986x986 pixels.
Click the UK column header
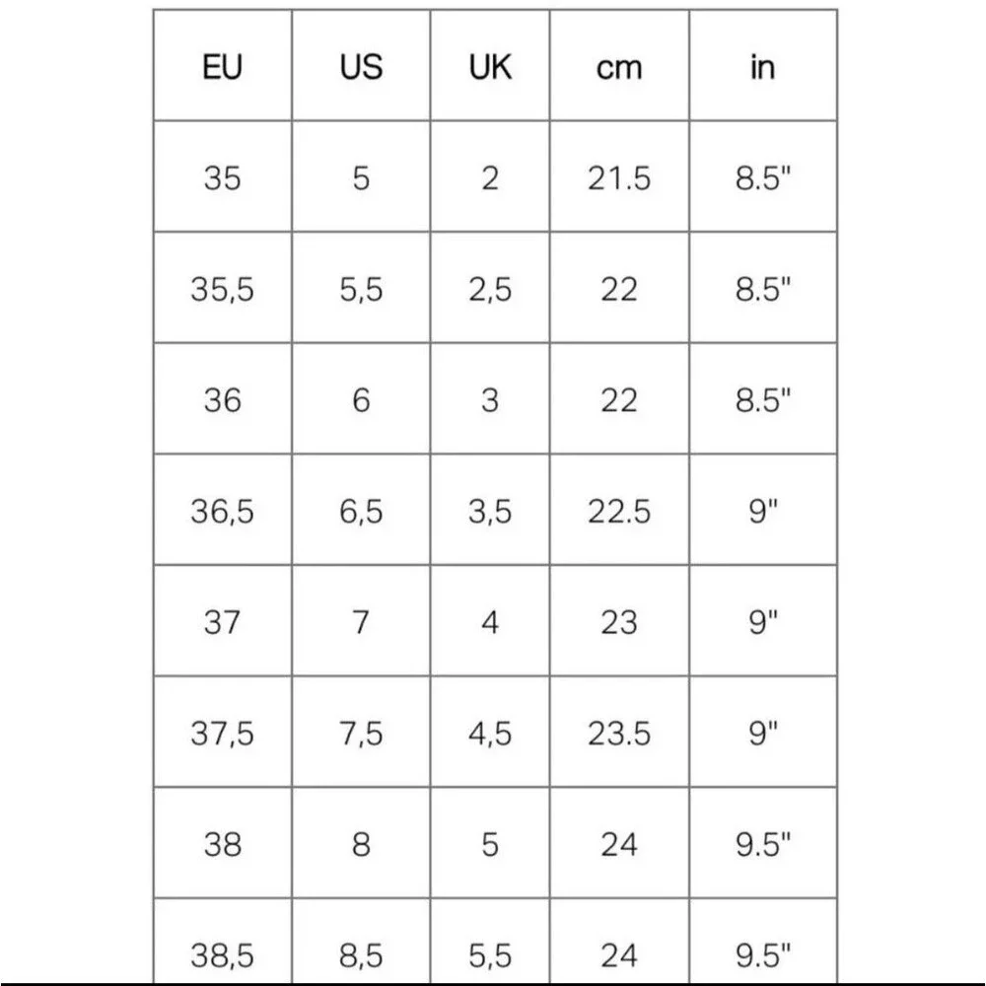pyautogui.click(x=490, y=65)
